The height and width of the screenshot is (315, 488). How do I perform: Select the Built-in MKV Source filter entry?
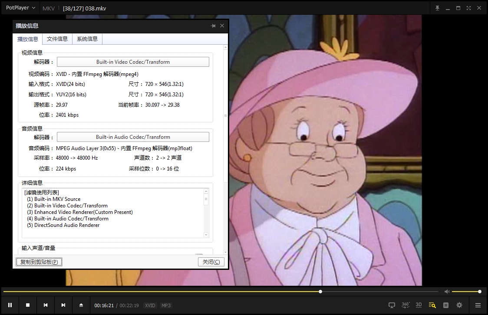point(53,199)
